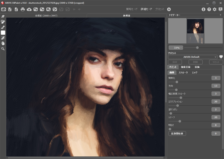Click the Run processing play button
Viewport: 224px width, 159px height.
click(169, 10)
